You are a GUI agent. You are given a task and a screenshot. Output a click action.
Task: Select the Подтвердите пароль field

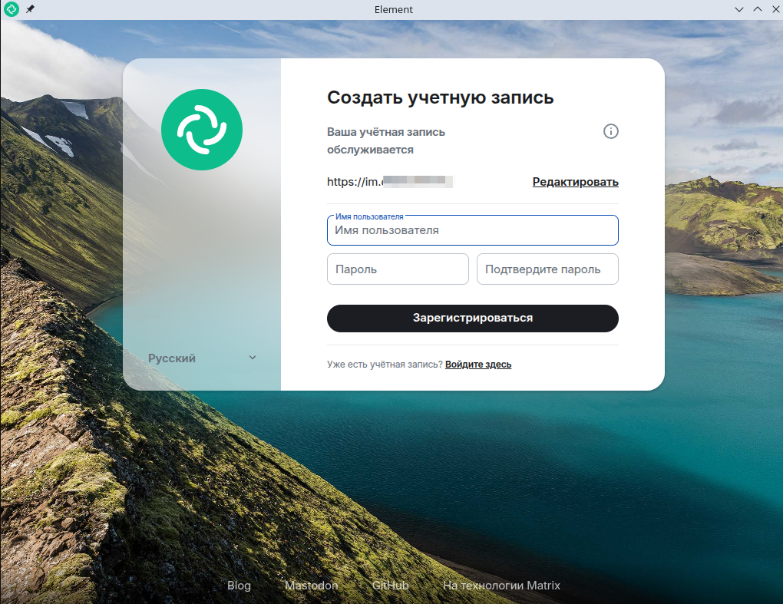[x=547, y=269]
